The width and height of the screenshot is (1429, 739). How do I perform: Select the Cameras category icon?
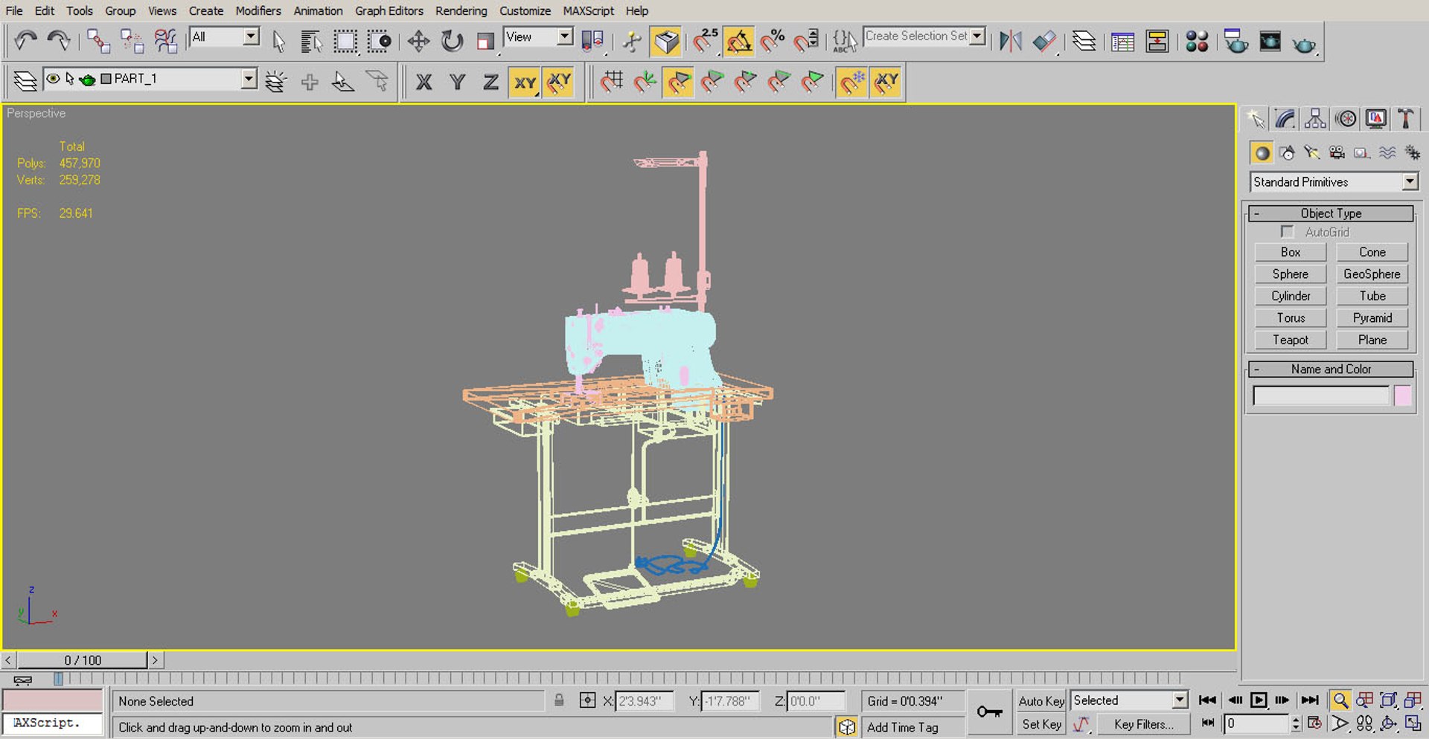click(1337, 152)
